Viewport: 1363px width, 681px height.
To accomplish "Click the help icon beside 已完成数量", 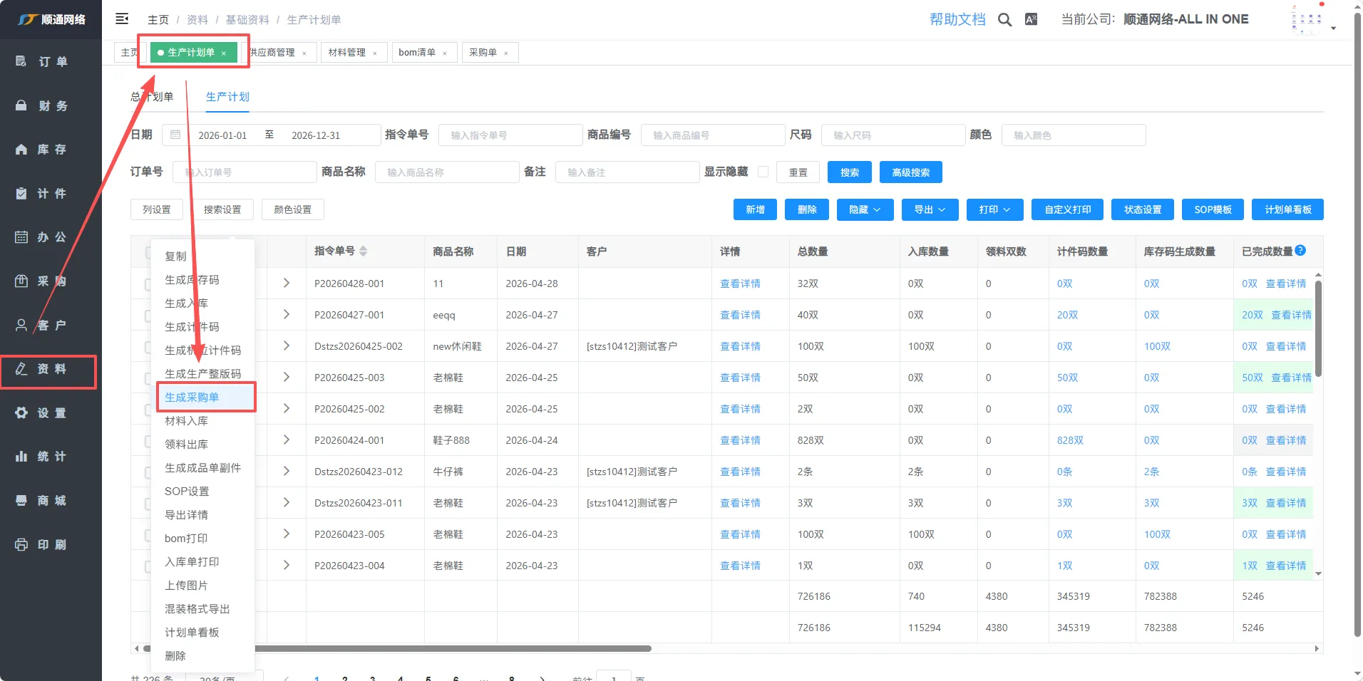I will pyautogui.click(x=1300, y=251).
